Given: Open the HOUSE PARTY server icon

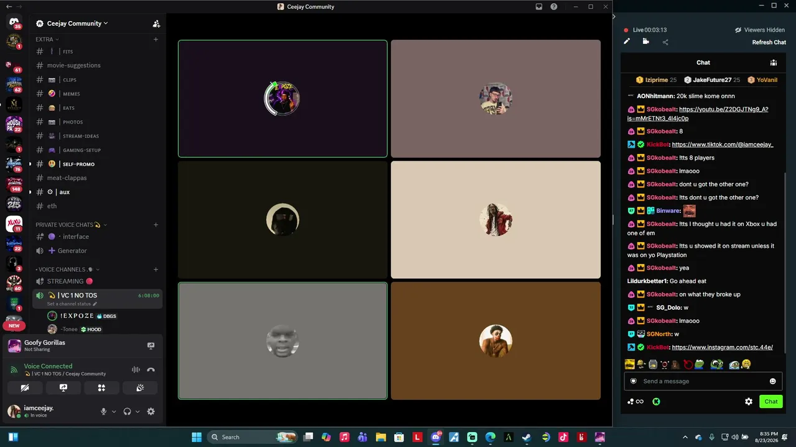Looking at the screenshot, I should (x=14, y=124).
